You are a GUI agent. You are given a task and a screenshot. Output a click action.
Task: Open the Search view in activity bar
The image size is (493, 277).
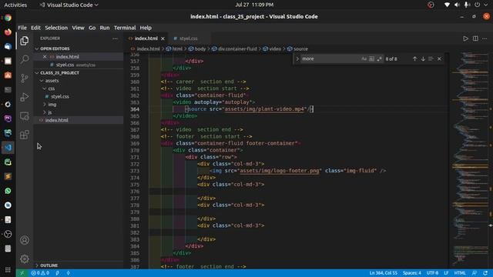(x=25, y=59)
